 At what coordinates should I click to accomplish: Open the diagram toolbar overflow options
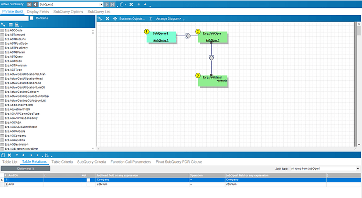pos(184,20)
